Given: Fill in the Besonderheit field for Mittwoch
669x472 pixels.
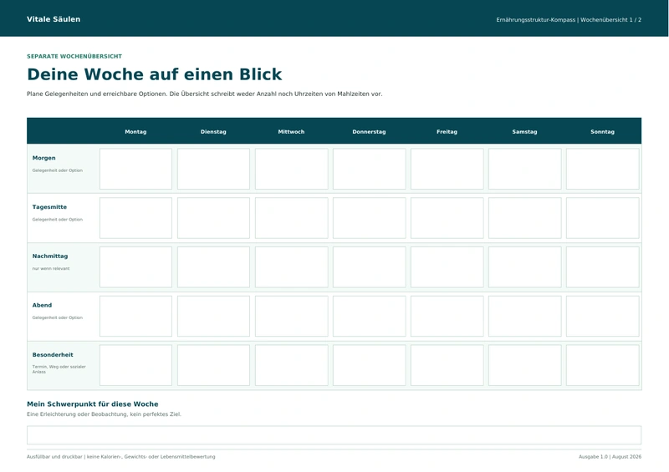Looking at the screenshot, I should [291, 365].
